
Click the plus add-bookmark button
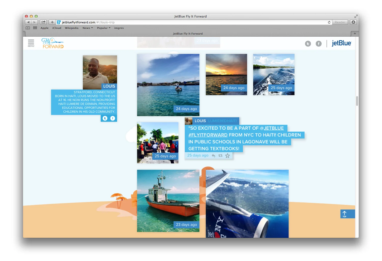pos(52,22)
